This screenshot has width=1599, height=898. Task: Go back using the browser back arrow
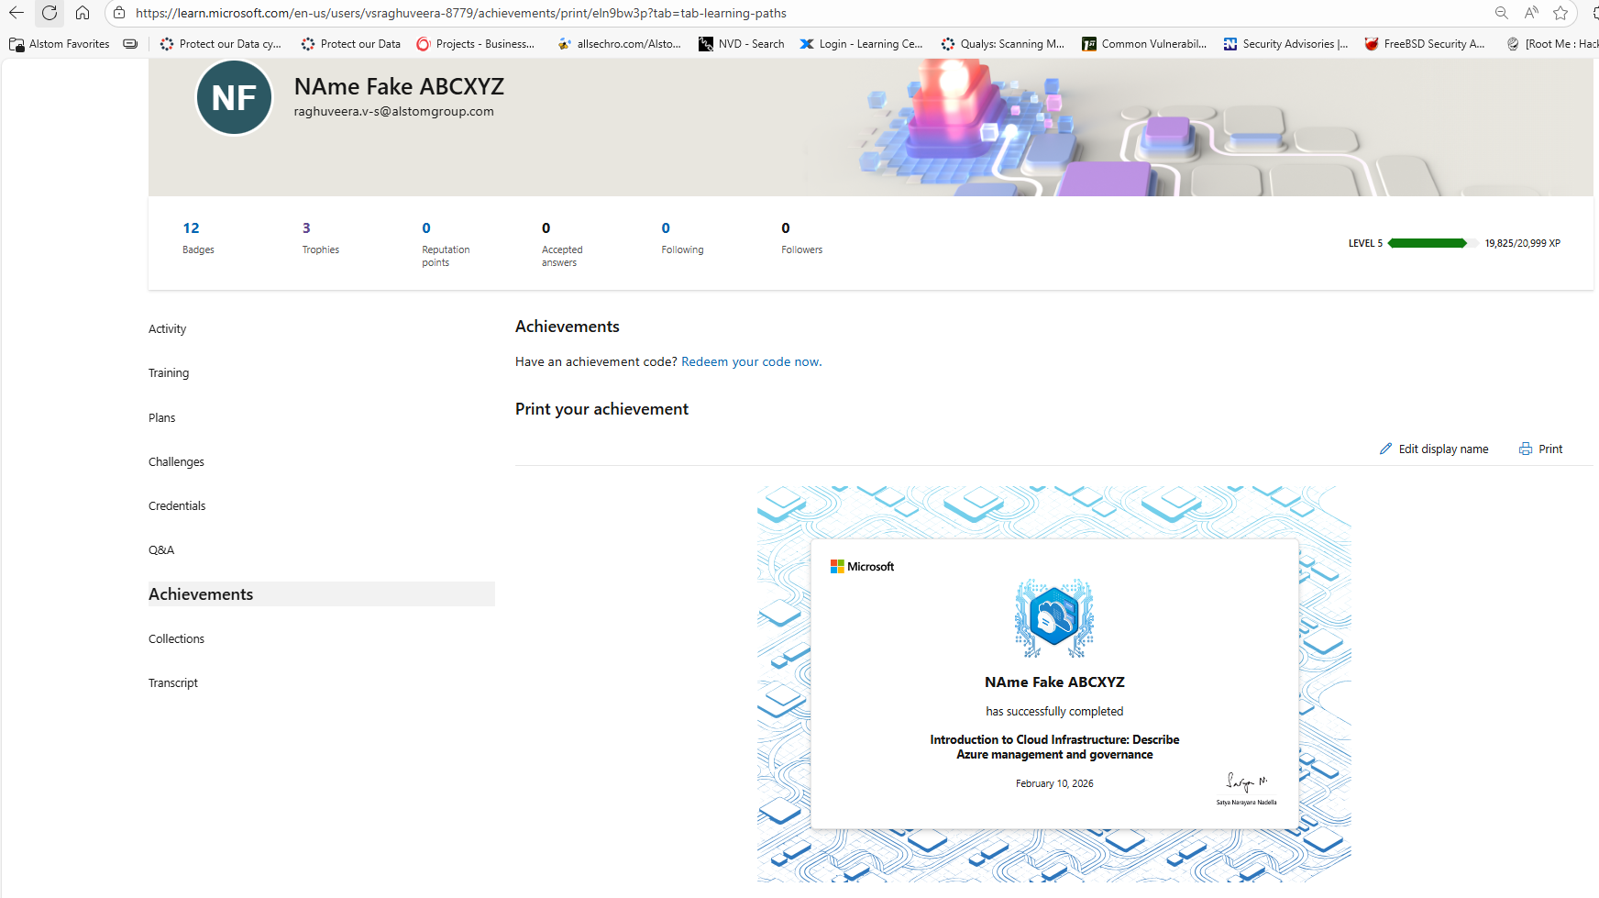(x=17, y=13)
